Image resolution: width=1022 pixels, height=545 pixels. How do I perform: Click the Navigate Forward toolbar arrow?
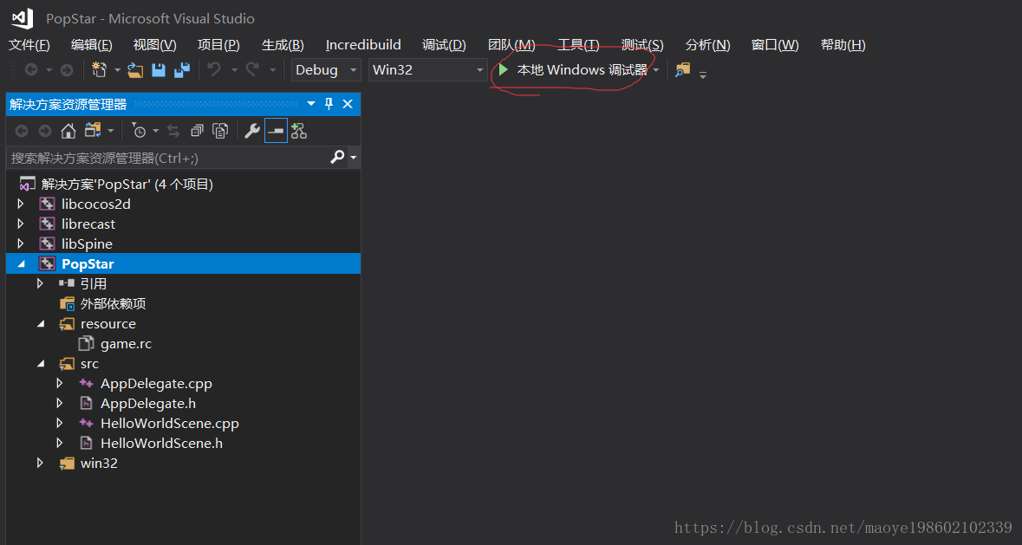coord(67,69)
